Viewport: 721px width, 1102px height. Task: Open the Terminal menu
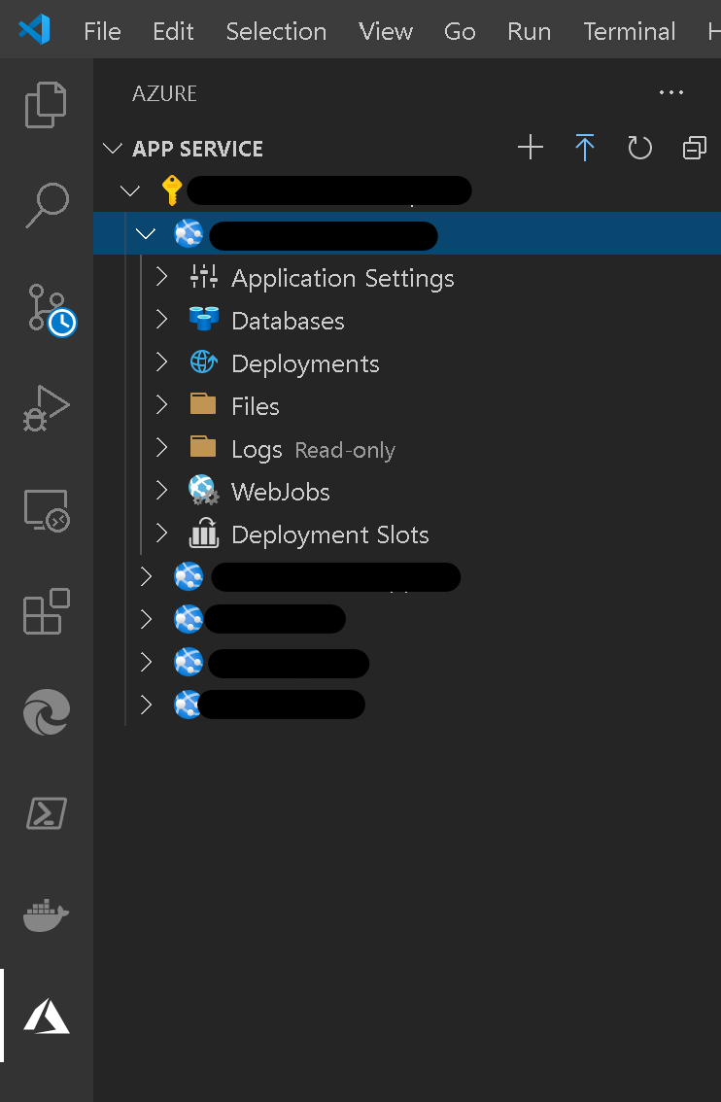click(x=630, y=31)
